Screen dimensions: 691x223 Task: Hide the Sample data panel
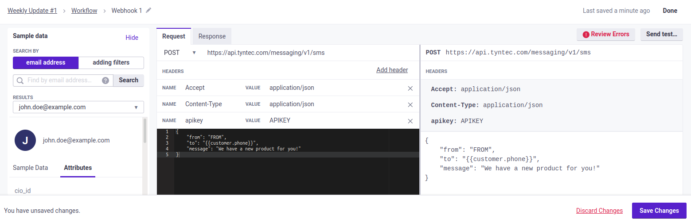tap(132, 38)
